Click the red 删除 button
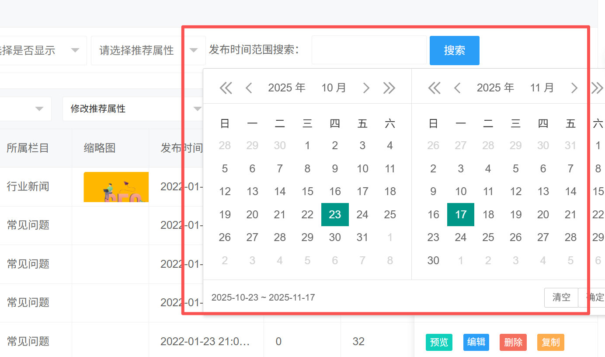The width and height of the screenshot is (605, 357). pyautogui.click(x=513, y=342)
